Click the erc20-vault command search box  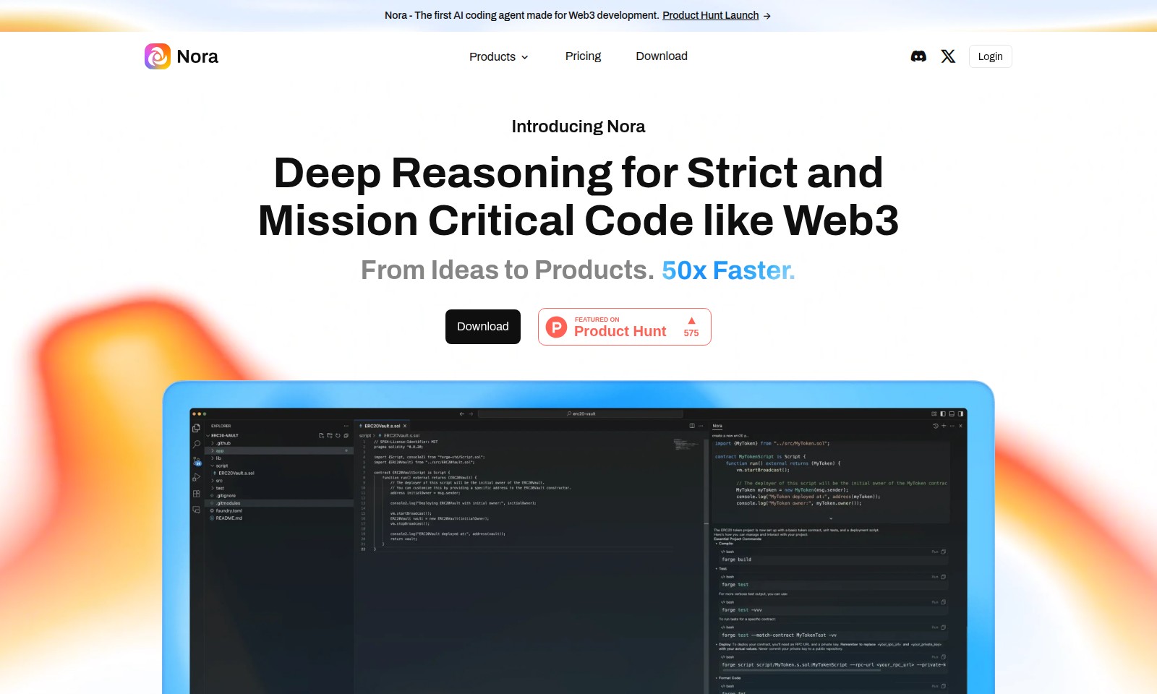click(x=581, y=414)
